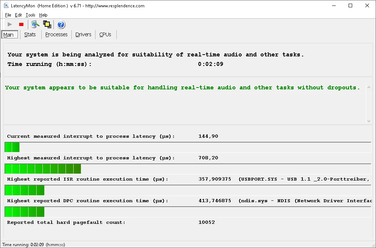This screenshot has height=248, width=376.
Task: Select the Main tab
Action: coord(8,35)
